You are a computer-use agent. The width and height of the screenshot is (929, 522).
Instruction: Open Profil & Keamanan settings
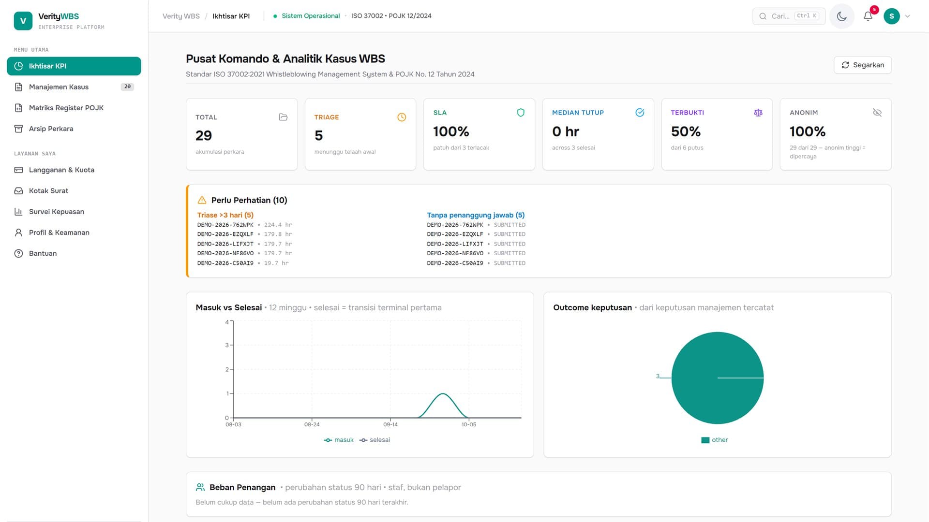tap(74, 232)
